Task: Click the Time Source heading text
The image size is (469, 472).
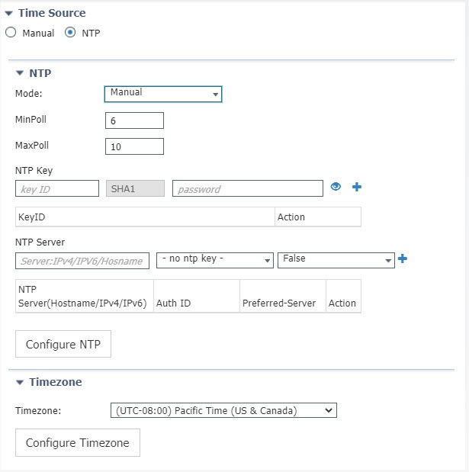Action: (x=52, y=13)
